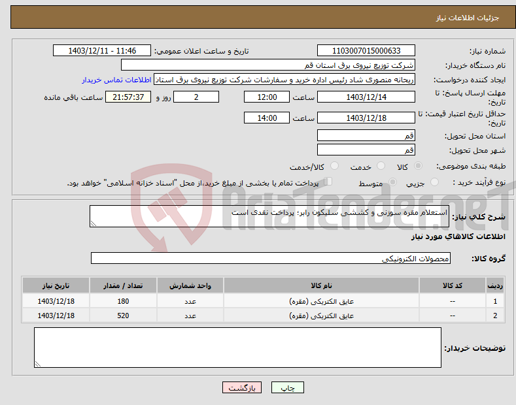Click the تعداد / مقدار column header

click(x=123, y=285)
